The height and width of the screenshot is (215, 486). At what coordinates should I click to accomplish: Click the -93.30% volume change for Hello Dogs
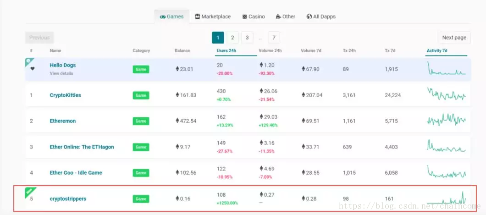click(266, 73)
